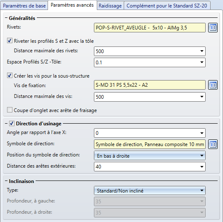Expand the Espace Profilés S/Z -Tôle dropdown
Viewport: 223px width, 222px height.
point(201,62)
